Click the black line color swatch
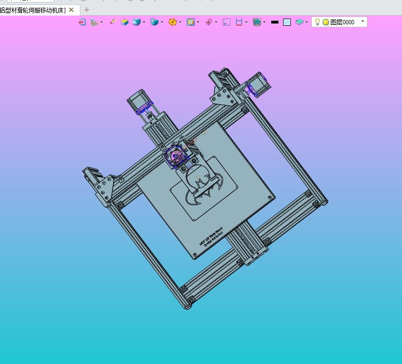Image resolution: width=402 pixels, height=364 pixels. tap(275, 22)
